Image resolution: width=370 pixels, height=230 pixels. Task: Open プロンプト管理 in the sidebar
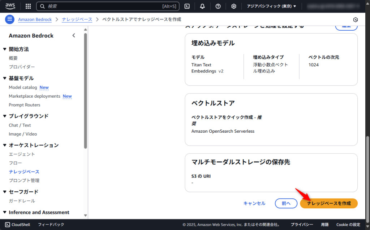pyautogui.click(x=24, y=180)
